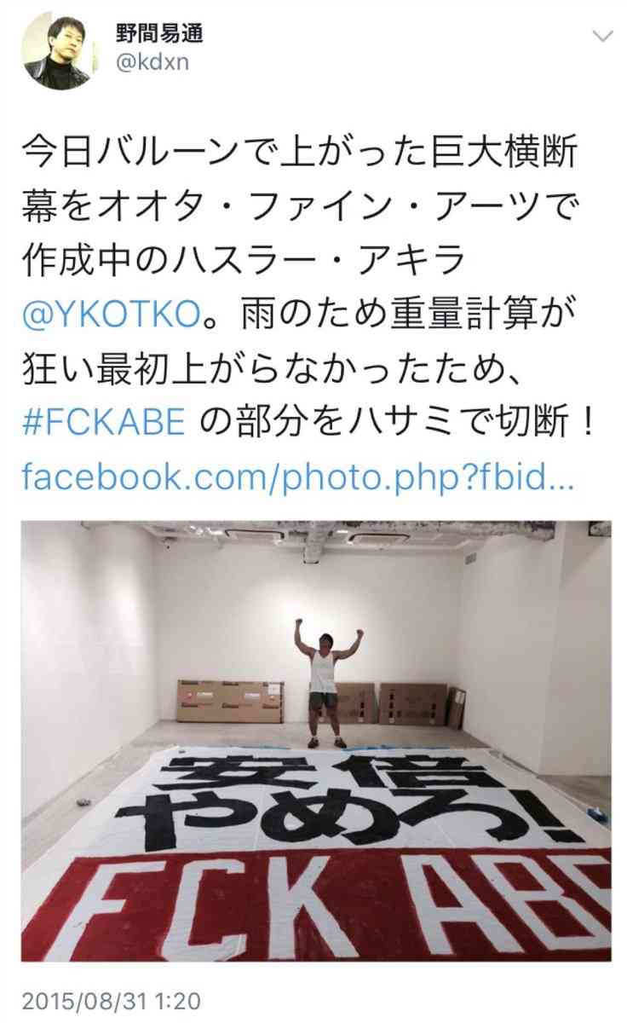Expand the tweet options chevron menu

(602, 36)
